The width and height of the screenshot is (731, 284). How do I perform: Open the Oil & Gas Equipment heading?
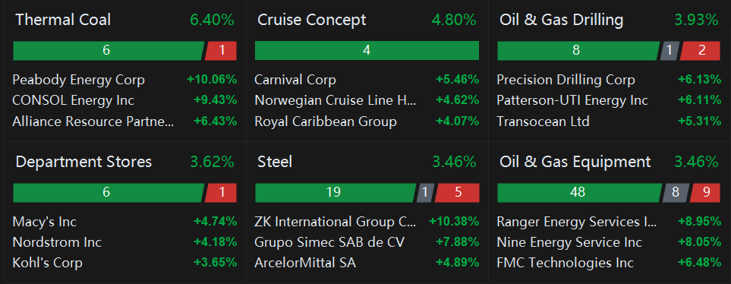(575, 162)
